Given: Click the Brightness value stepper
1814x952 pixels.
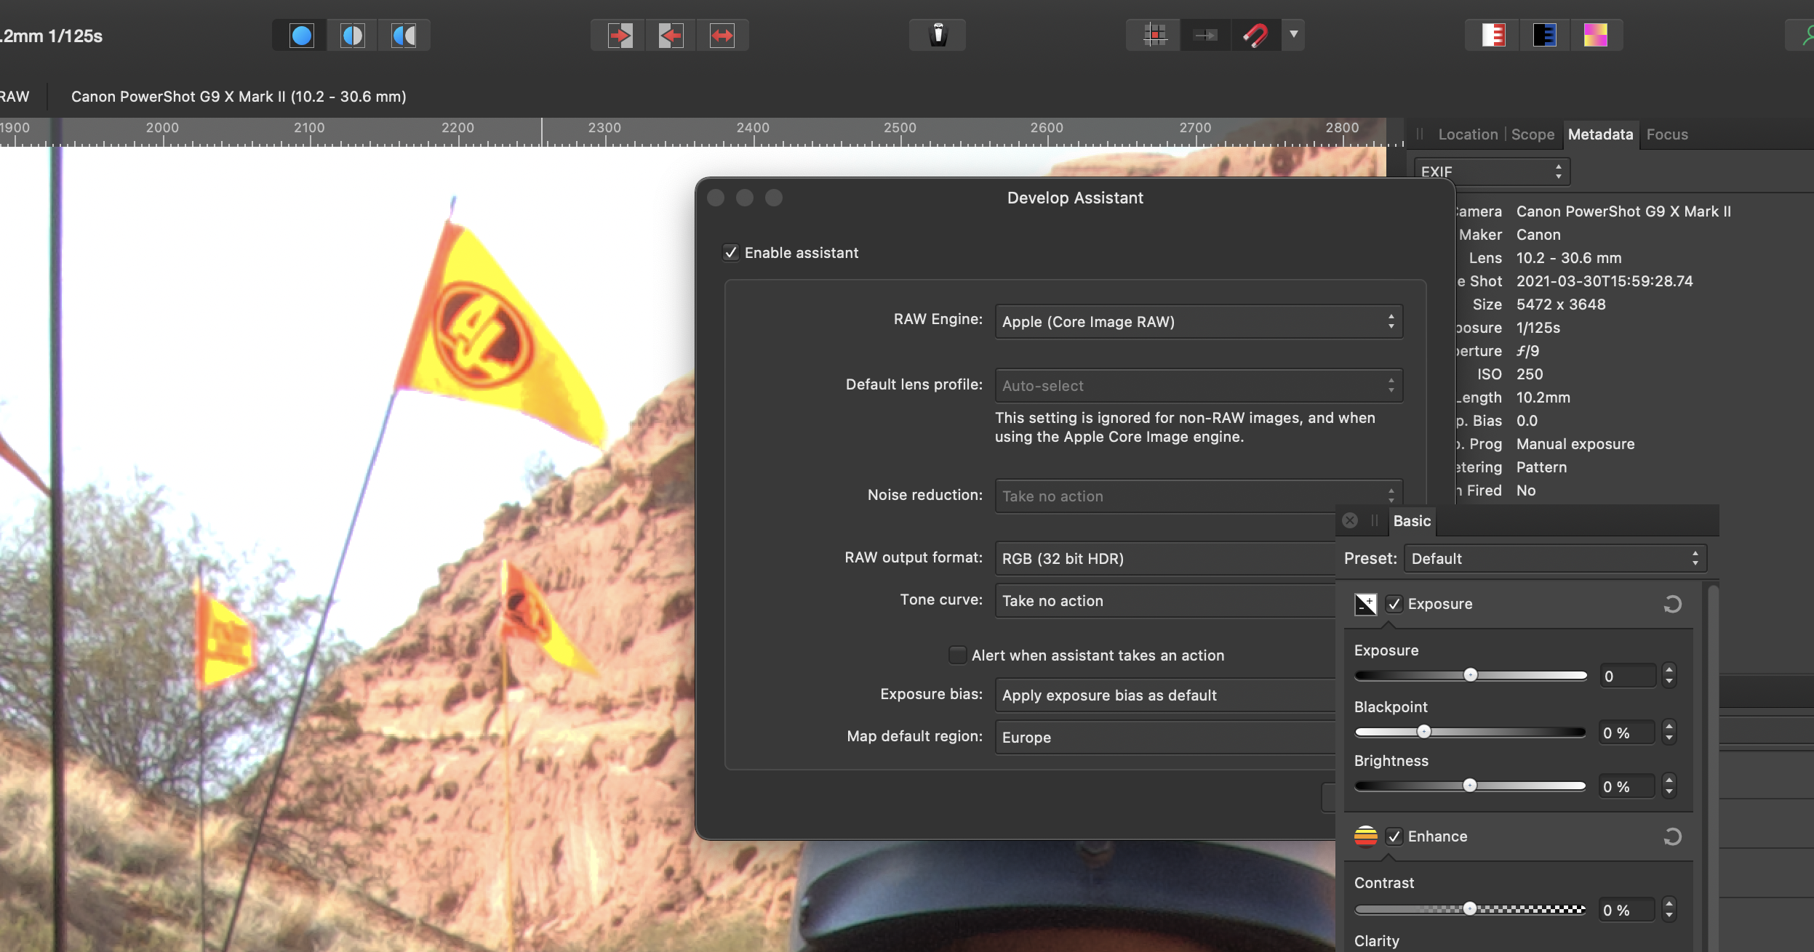Looking at the screenshot, I should pyautogui.click(x=1669, y=786).
